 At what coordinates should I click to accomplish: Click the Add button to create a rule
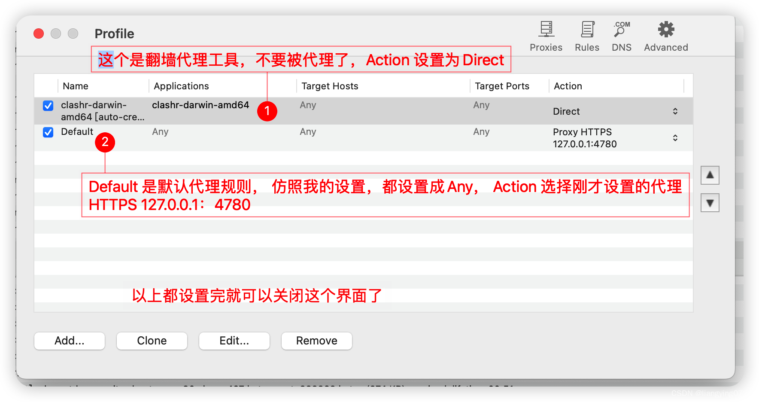coord(69,341)
